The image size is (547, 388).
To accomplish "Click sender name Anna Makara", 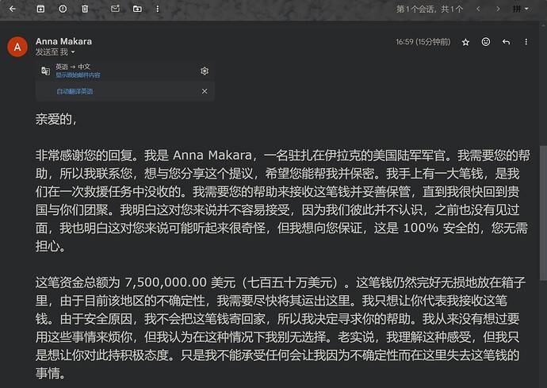I will [x=64, y=41].
